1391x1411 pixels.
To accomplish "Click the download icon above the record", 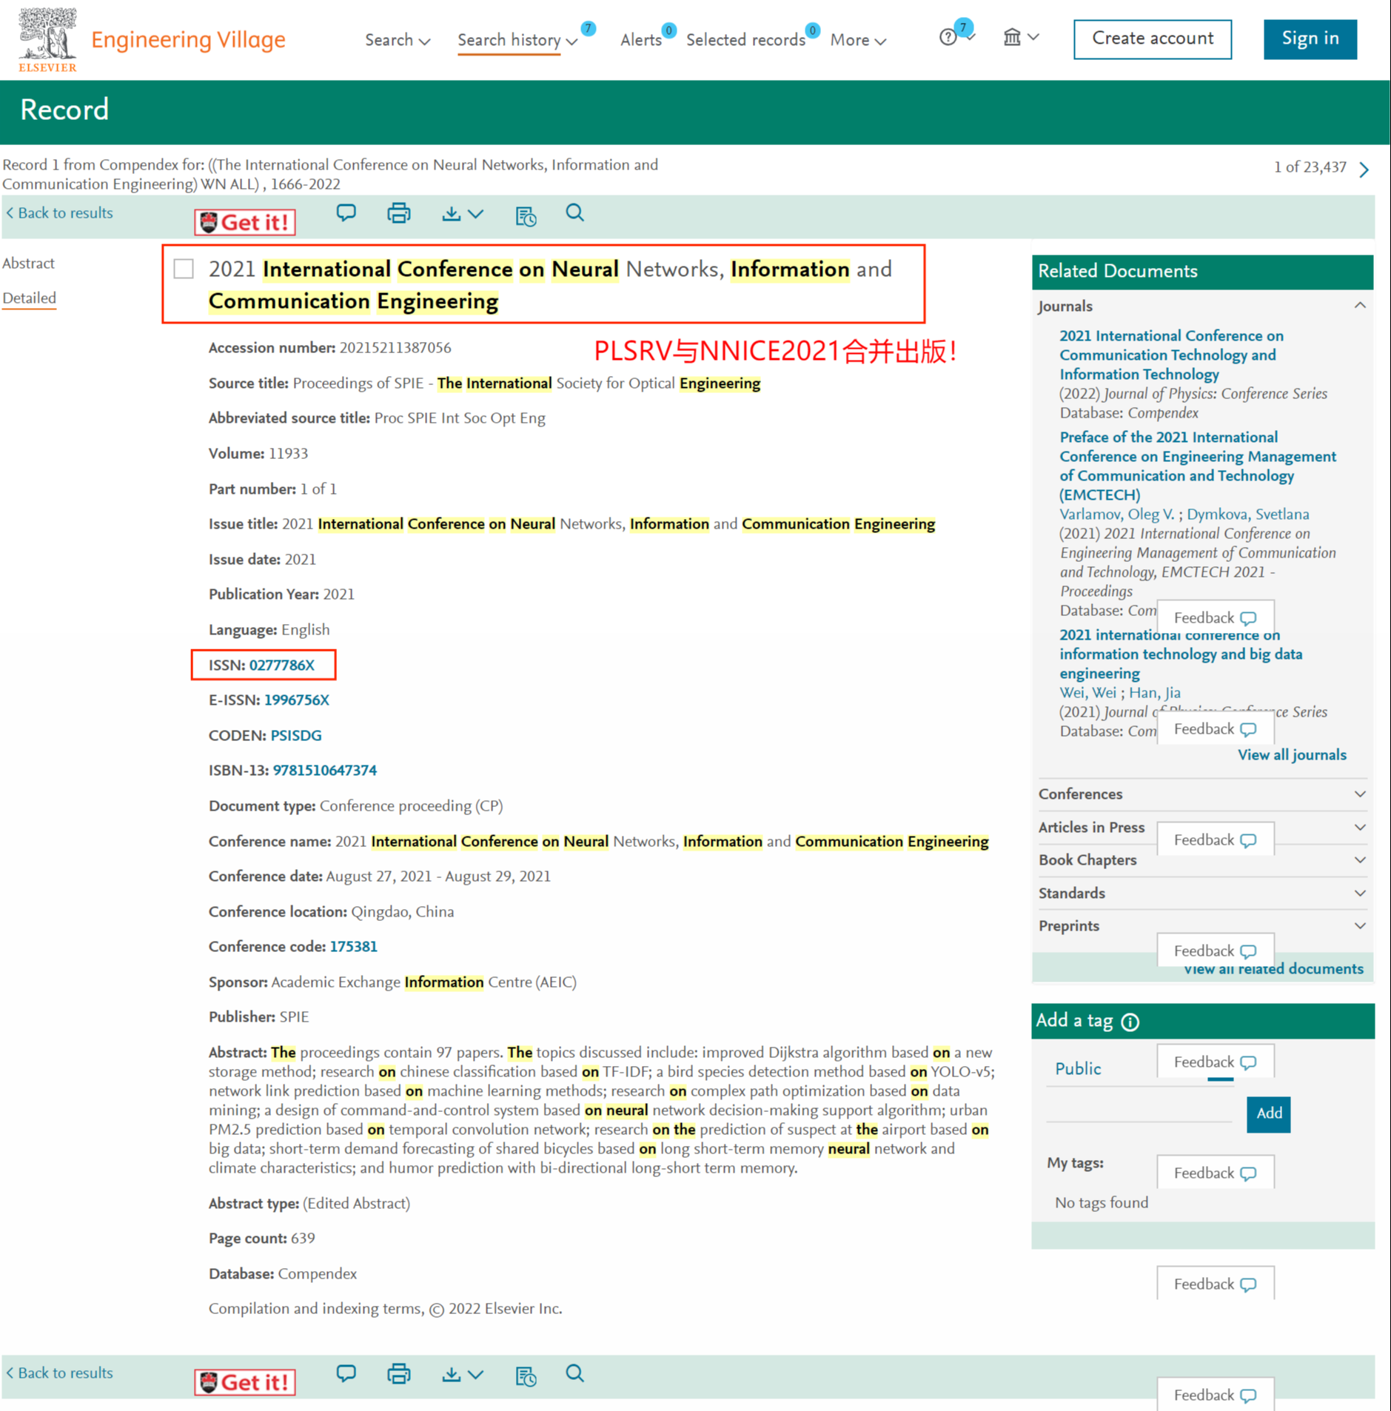I will 451,214.
